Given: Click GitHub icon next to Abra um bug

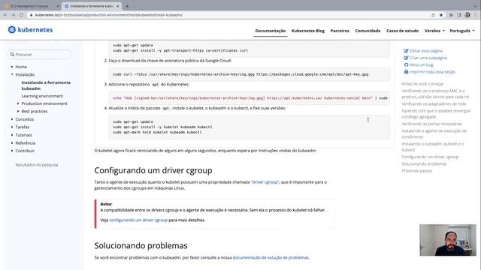Looking at the screenshot, I should coord(406,65).
